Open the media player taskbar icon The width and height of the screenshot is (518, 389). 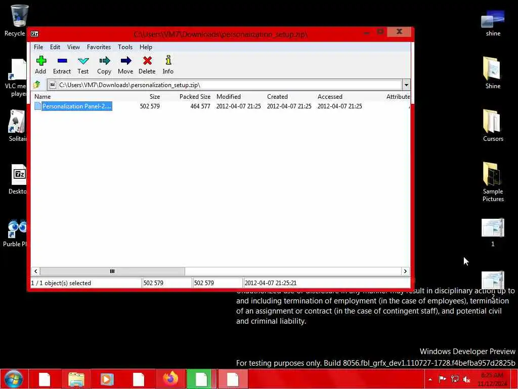(107, 379)
